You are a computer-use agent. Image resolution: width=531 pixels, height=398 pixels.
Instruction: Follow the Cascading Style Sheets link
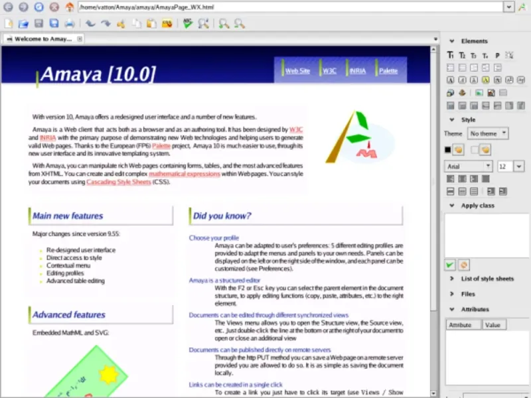[x=119, y=182]
